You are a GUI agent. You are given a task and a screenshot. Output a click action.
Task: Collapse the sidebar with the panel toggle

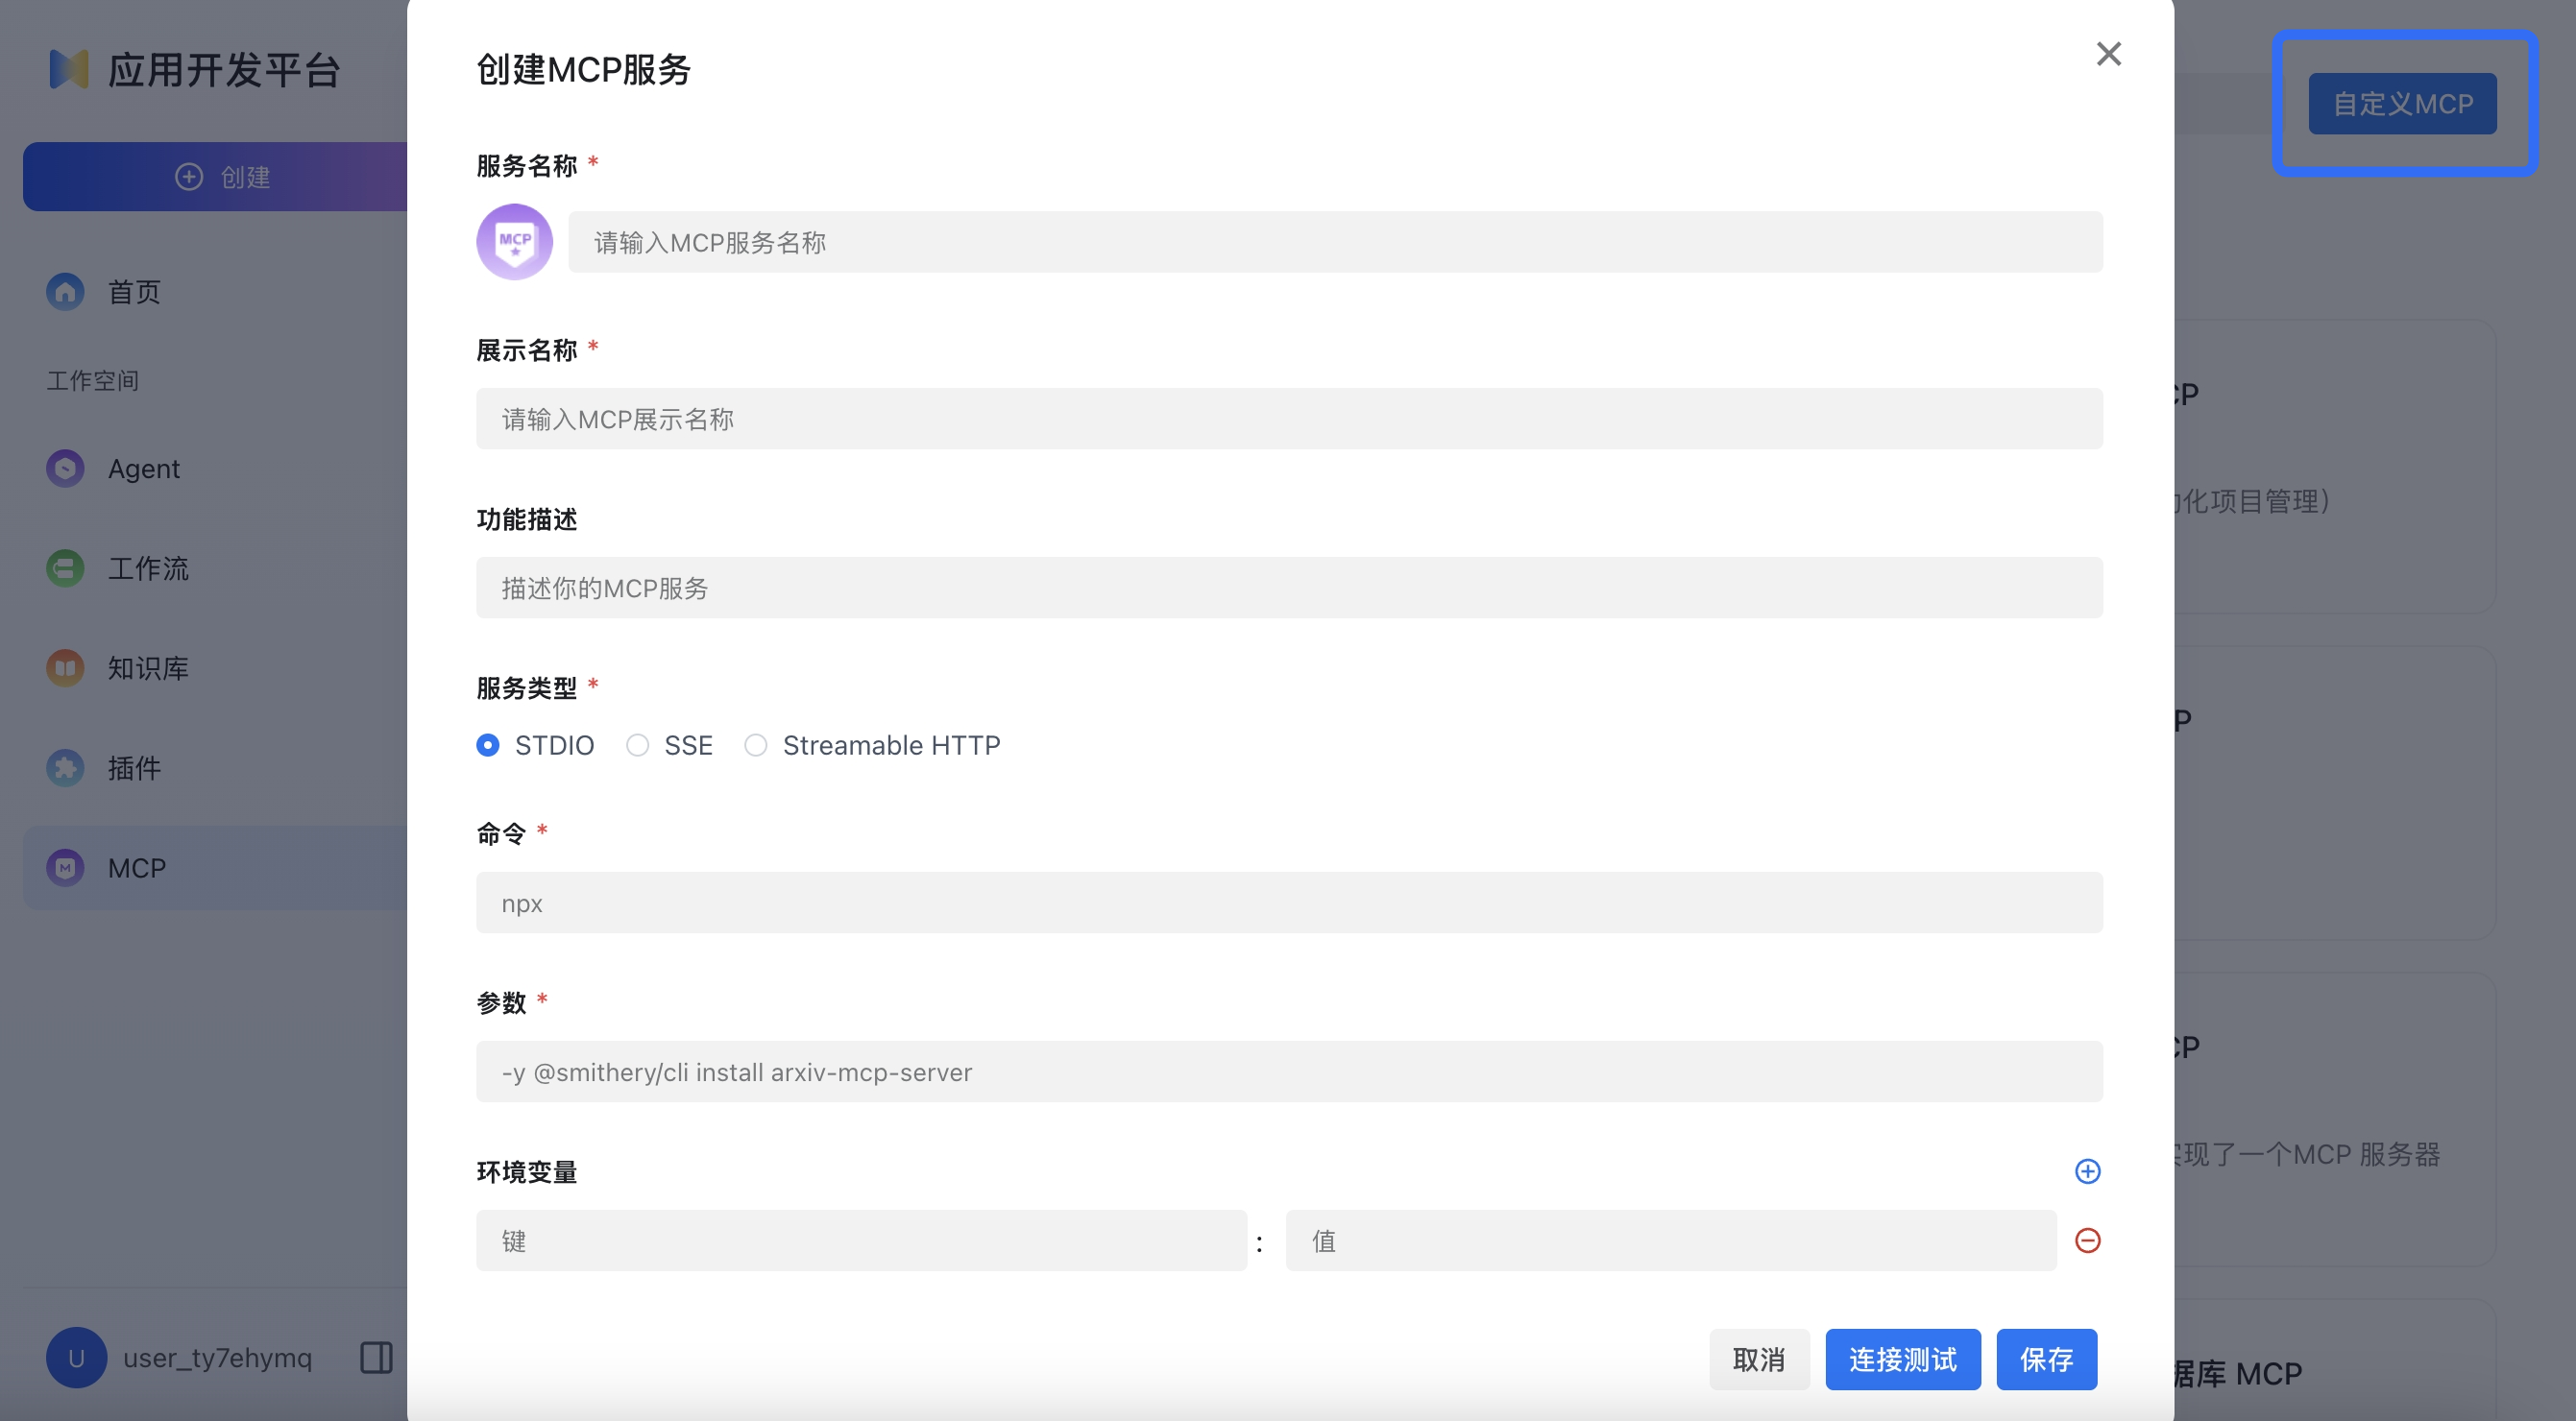coord(376,1357)
